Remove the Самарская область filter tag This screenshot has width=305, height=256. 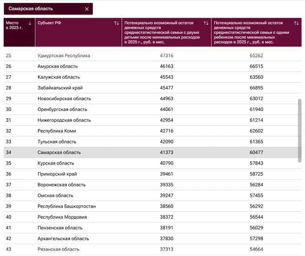pyautogui.click(x=87, y=9)
